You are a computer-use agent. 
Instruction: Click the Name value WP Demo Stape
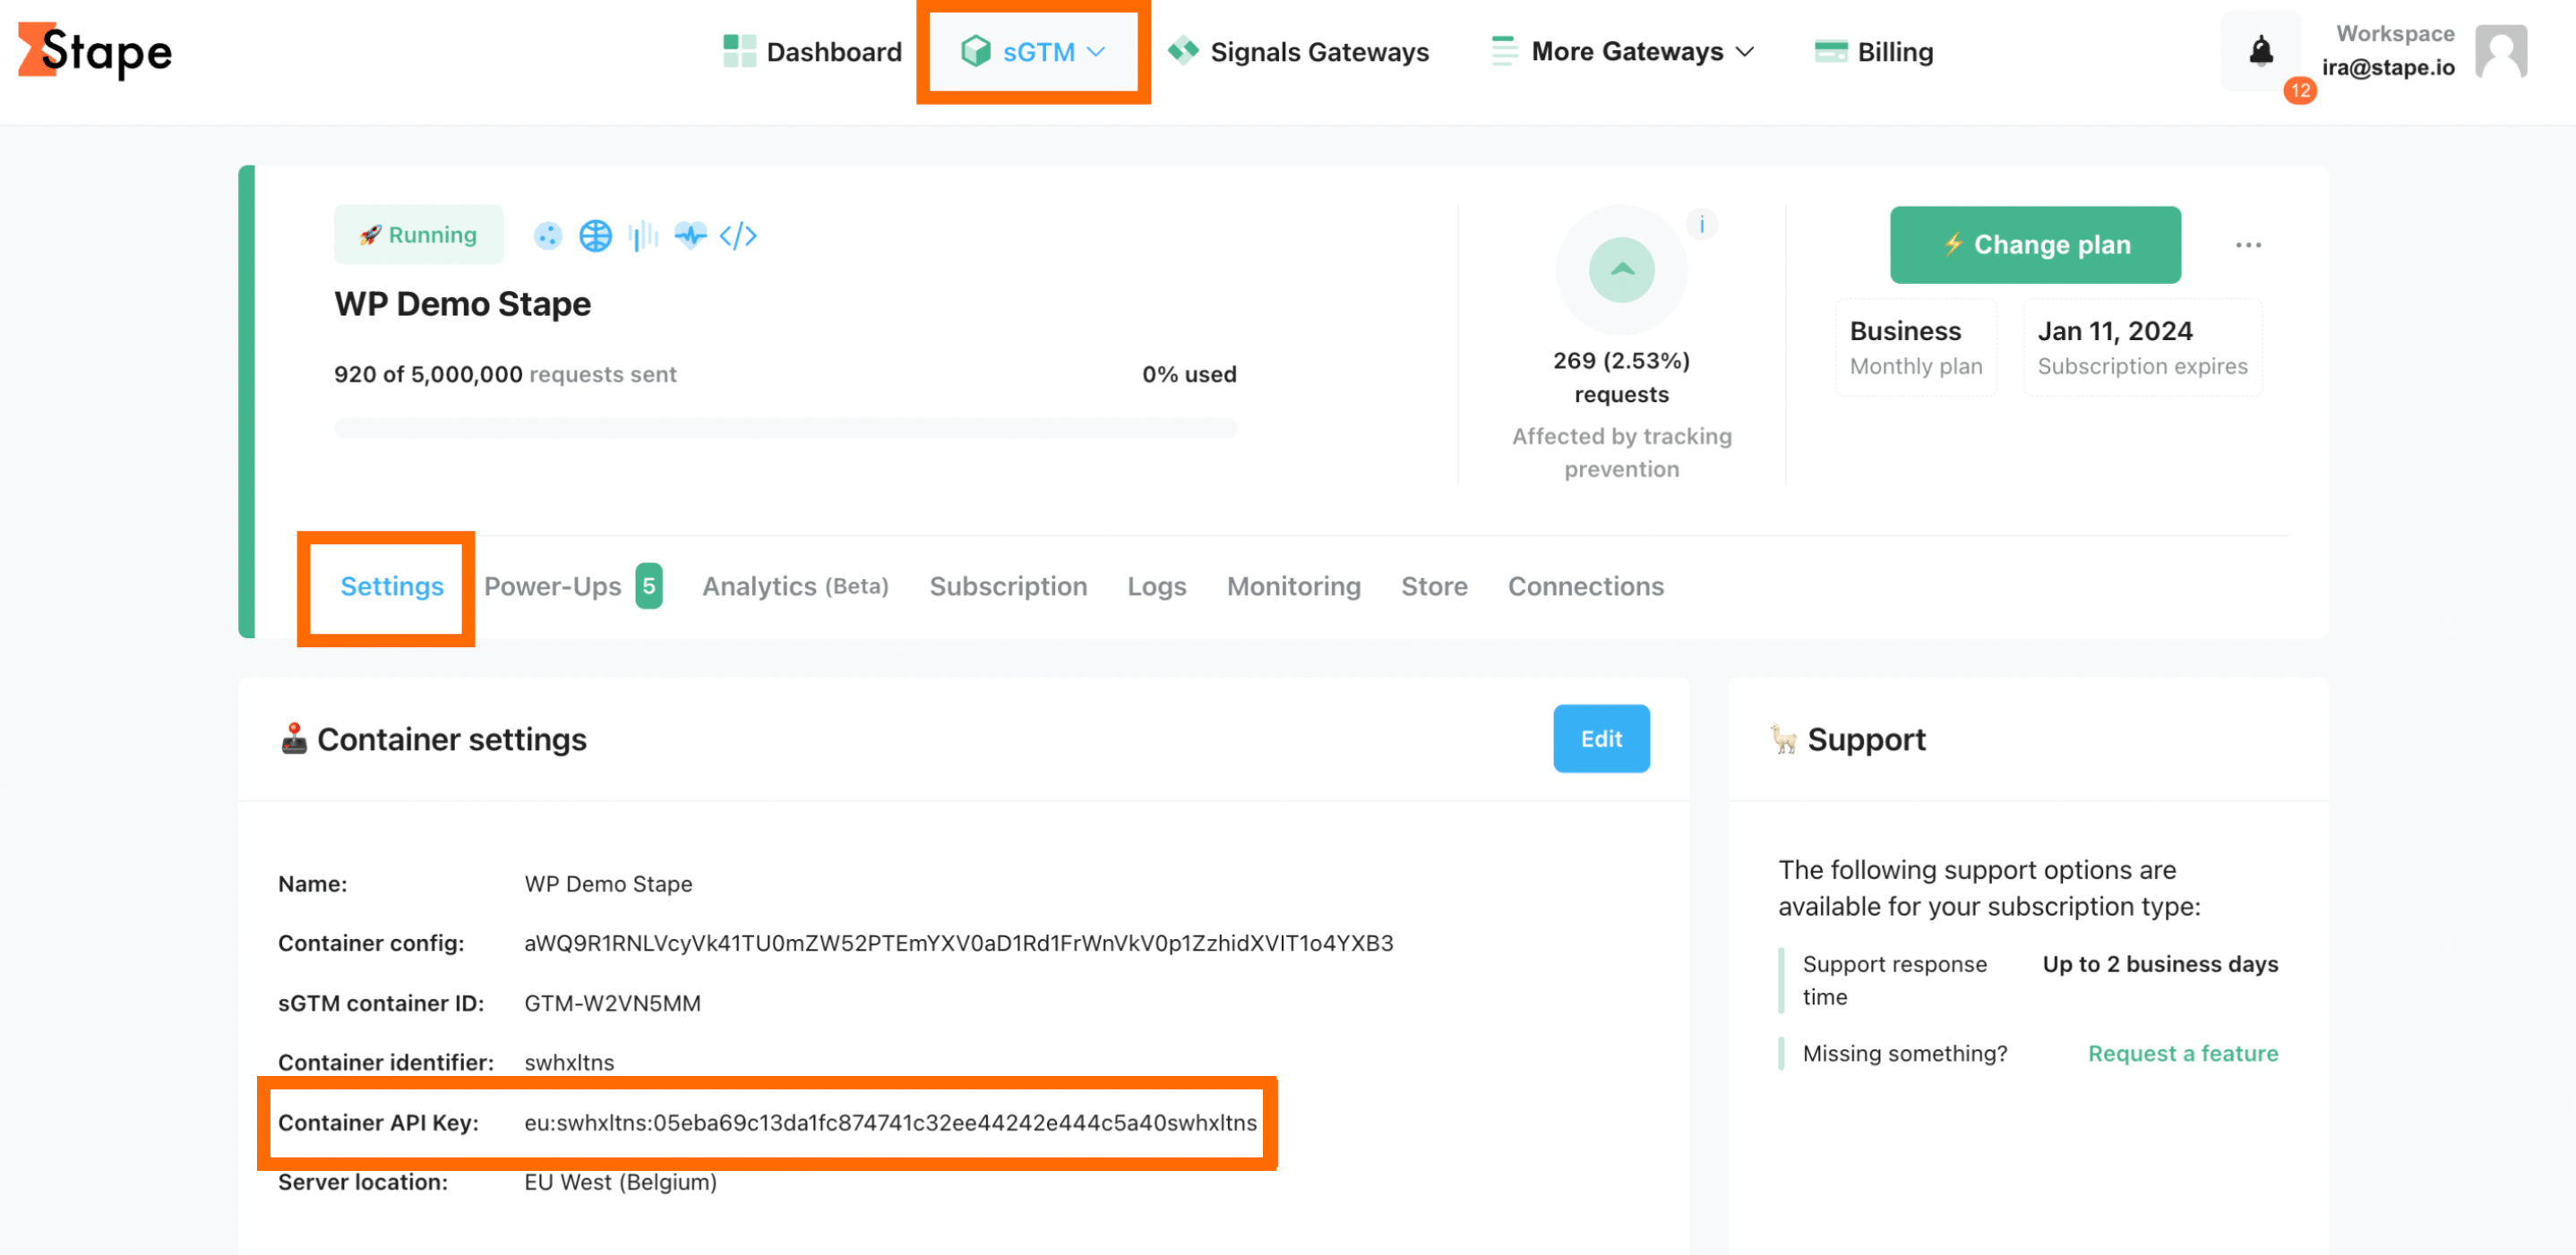(x=608, y=884)
